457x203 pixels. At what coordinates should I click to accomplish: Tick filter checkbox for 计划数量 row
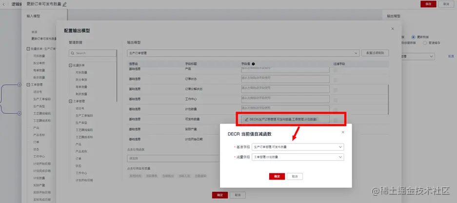(336, 110)
